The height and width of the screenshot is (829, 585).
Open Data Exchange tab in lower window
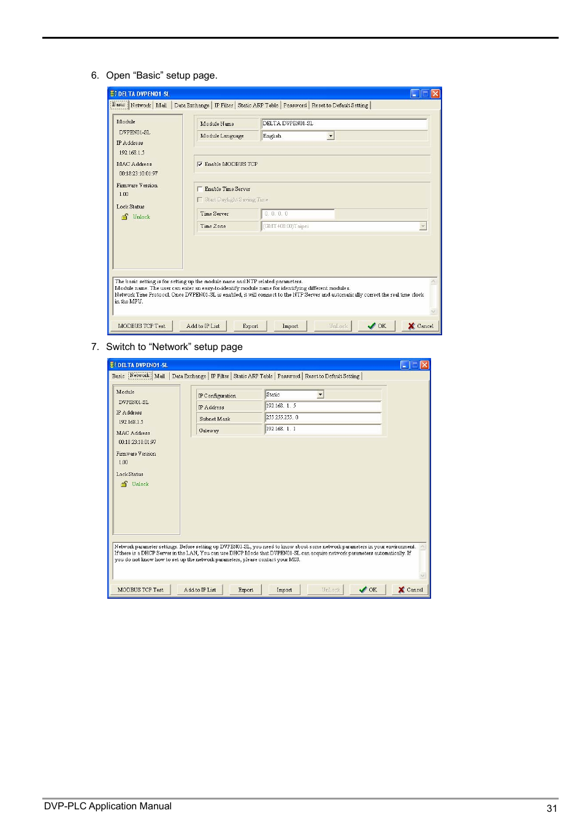(189, 376)
